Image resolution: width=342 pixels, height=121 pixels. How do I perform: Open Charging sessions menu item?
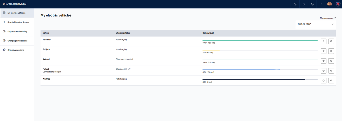[x=17, y=50]
